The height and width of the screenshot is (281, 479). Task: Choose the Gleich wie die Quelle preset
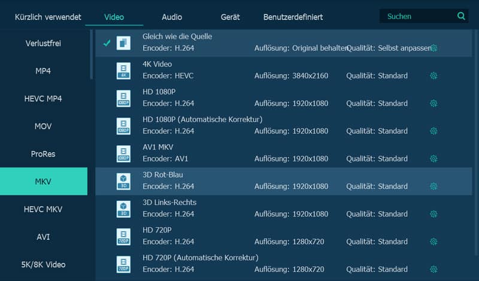(283, 43)
